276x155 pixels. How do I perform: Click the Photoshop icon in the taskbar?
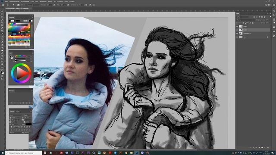(x=137, y=153)
